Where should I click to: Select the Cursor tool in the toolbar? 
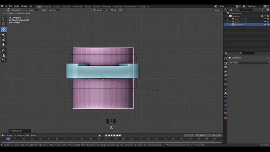4,24
